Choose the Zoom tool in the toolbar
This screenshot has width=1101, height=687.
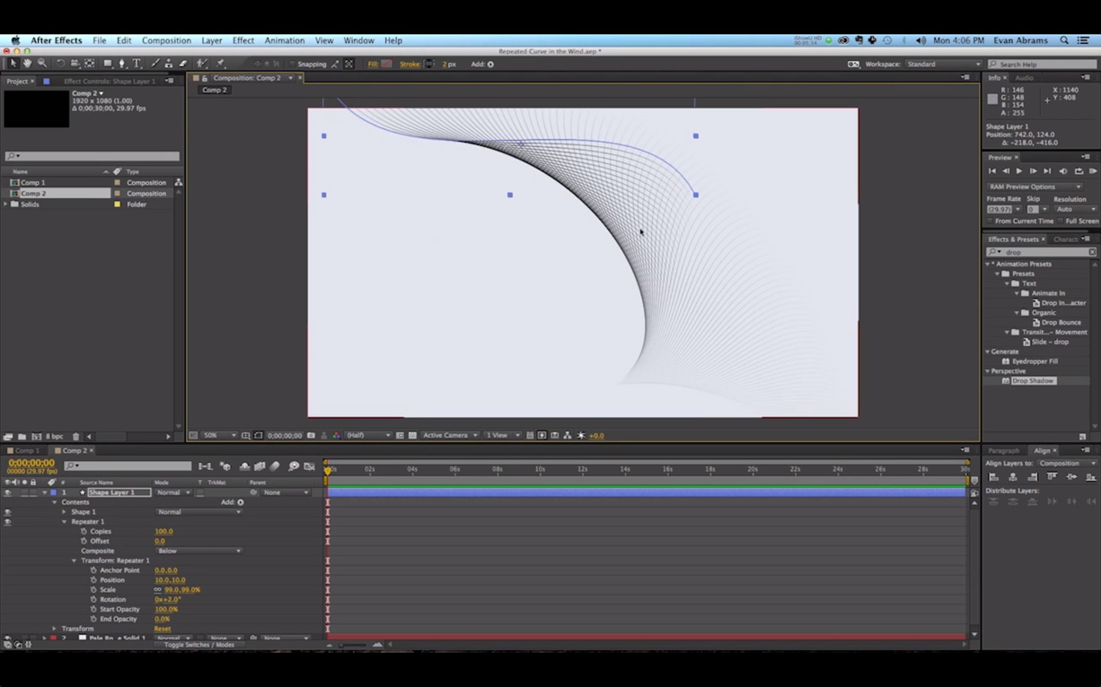(x=41, y=64)
